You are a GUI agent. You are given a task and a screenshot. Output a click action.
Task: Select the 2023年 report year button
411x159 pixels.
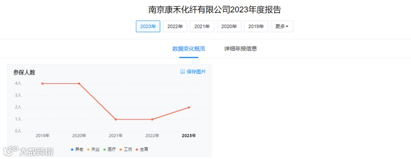click(x=148, y=27)
